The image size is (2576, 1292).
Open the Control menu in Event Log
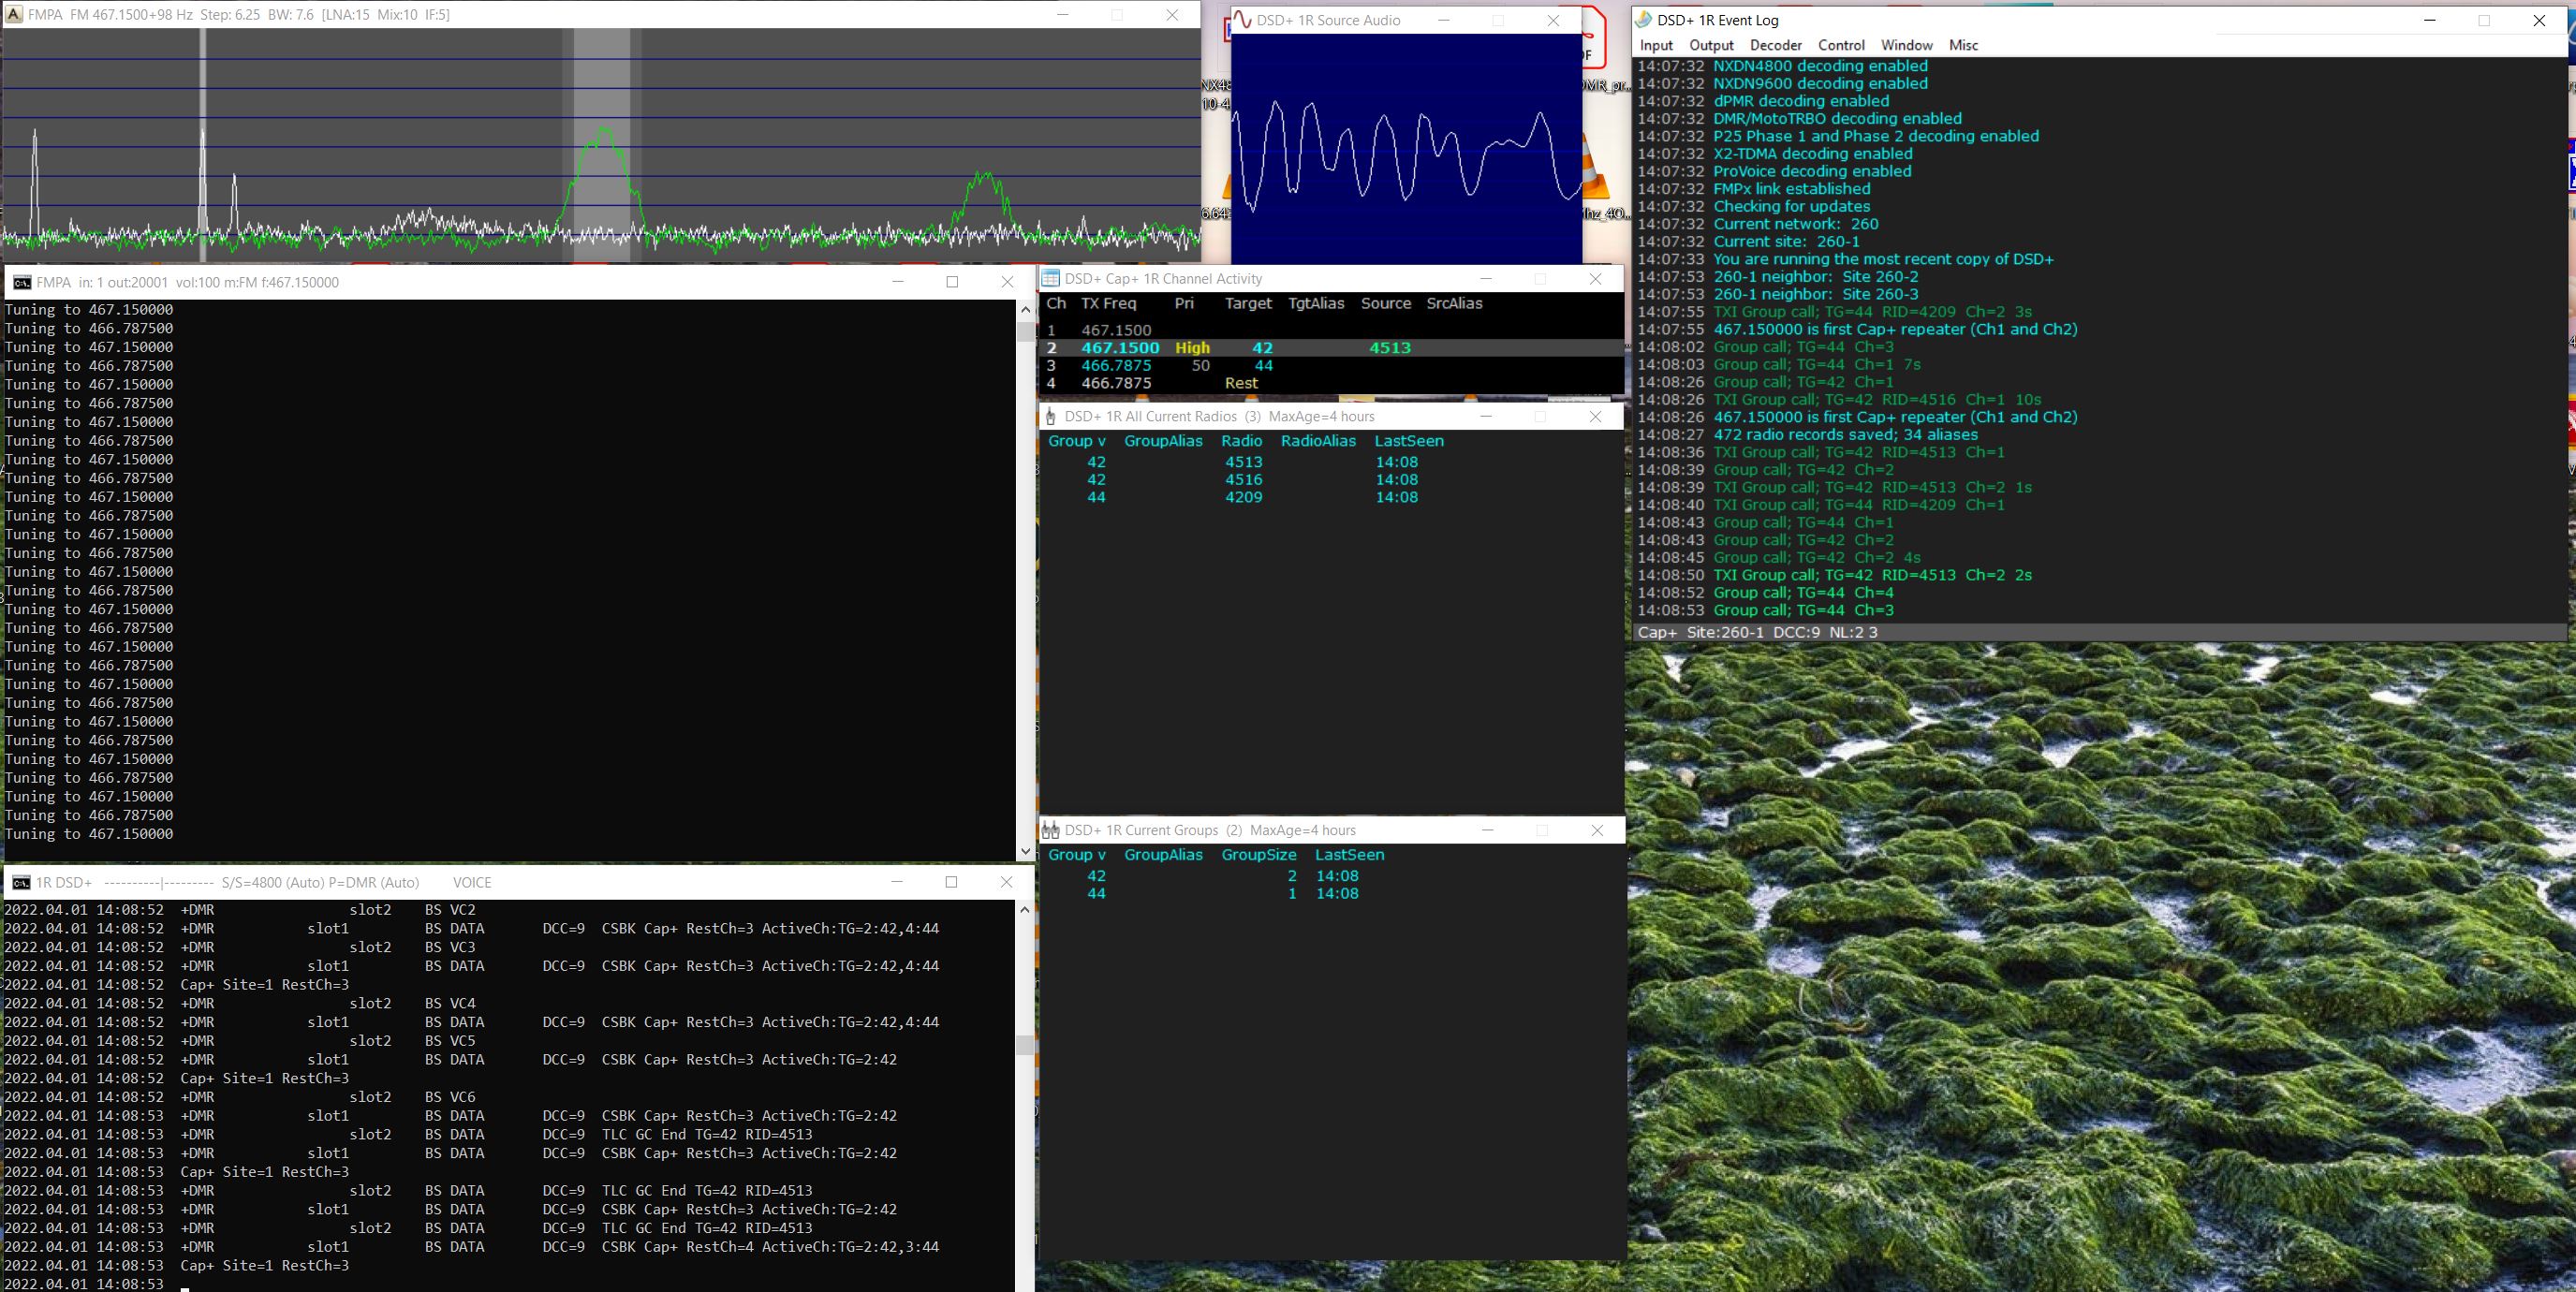click(x=1841, y=45)
